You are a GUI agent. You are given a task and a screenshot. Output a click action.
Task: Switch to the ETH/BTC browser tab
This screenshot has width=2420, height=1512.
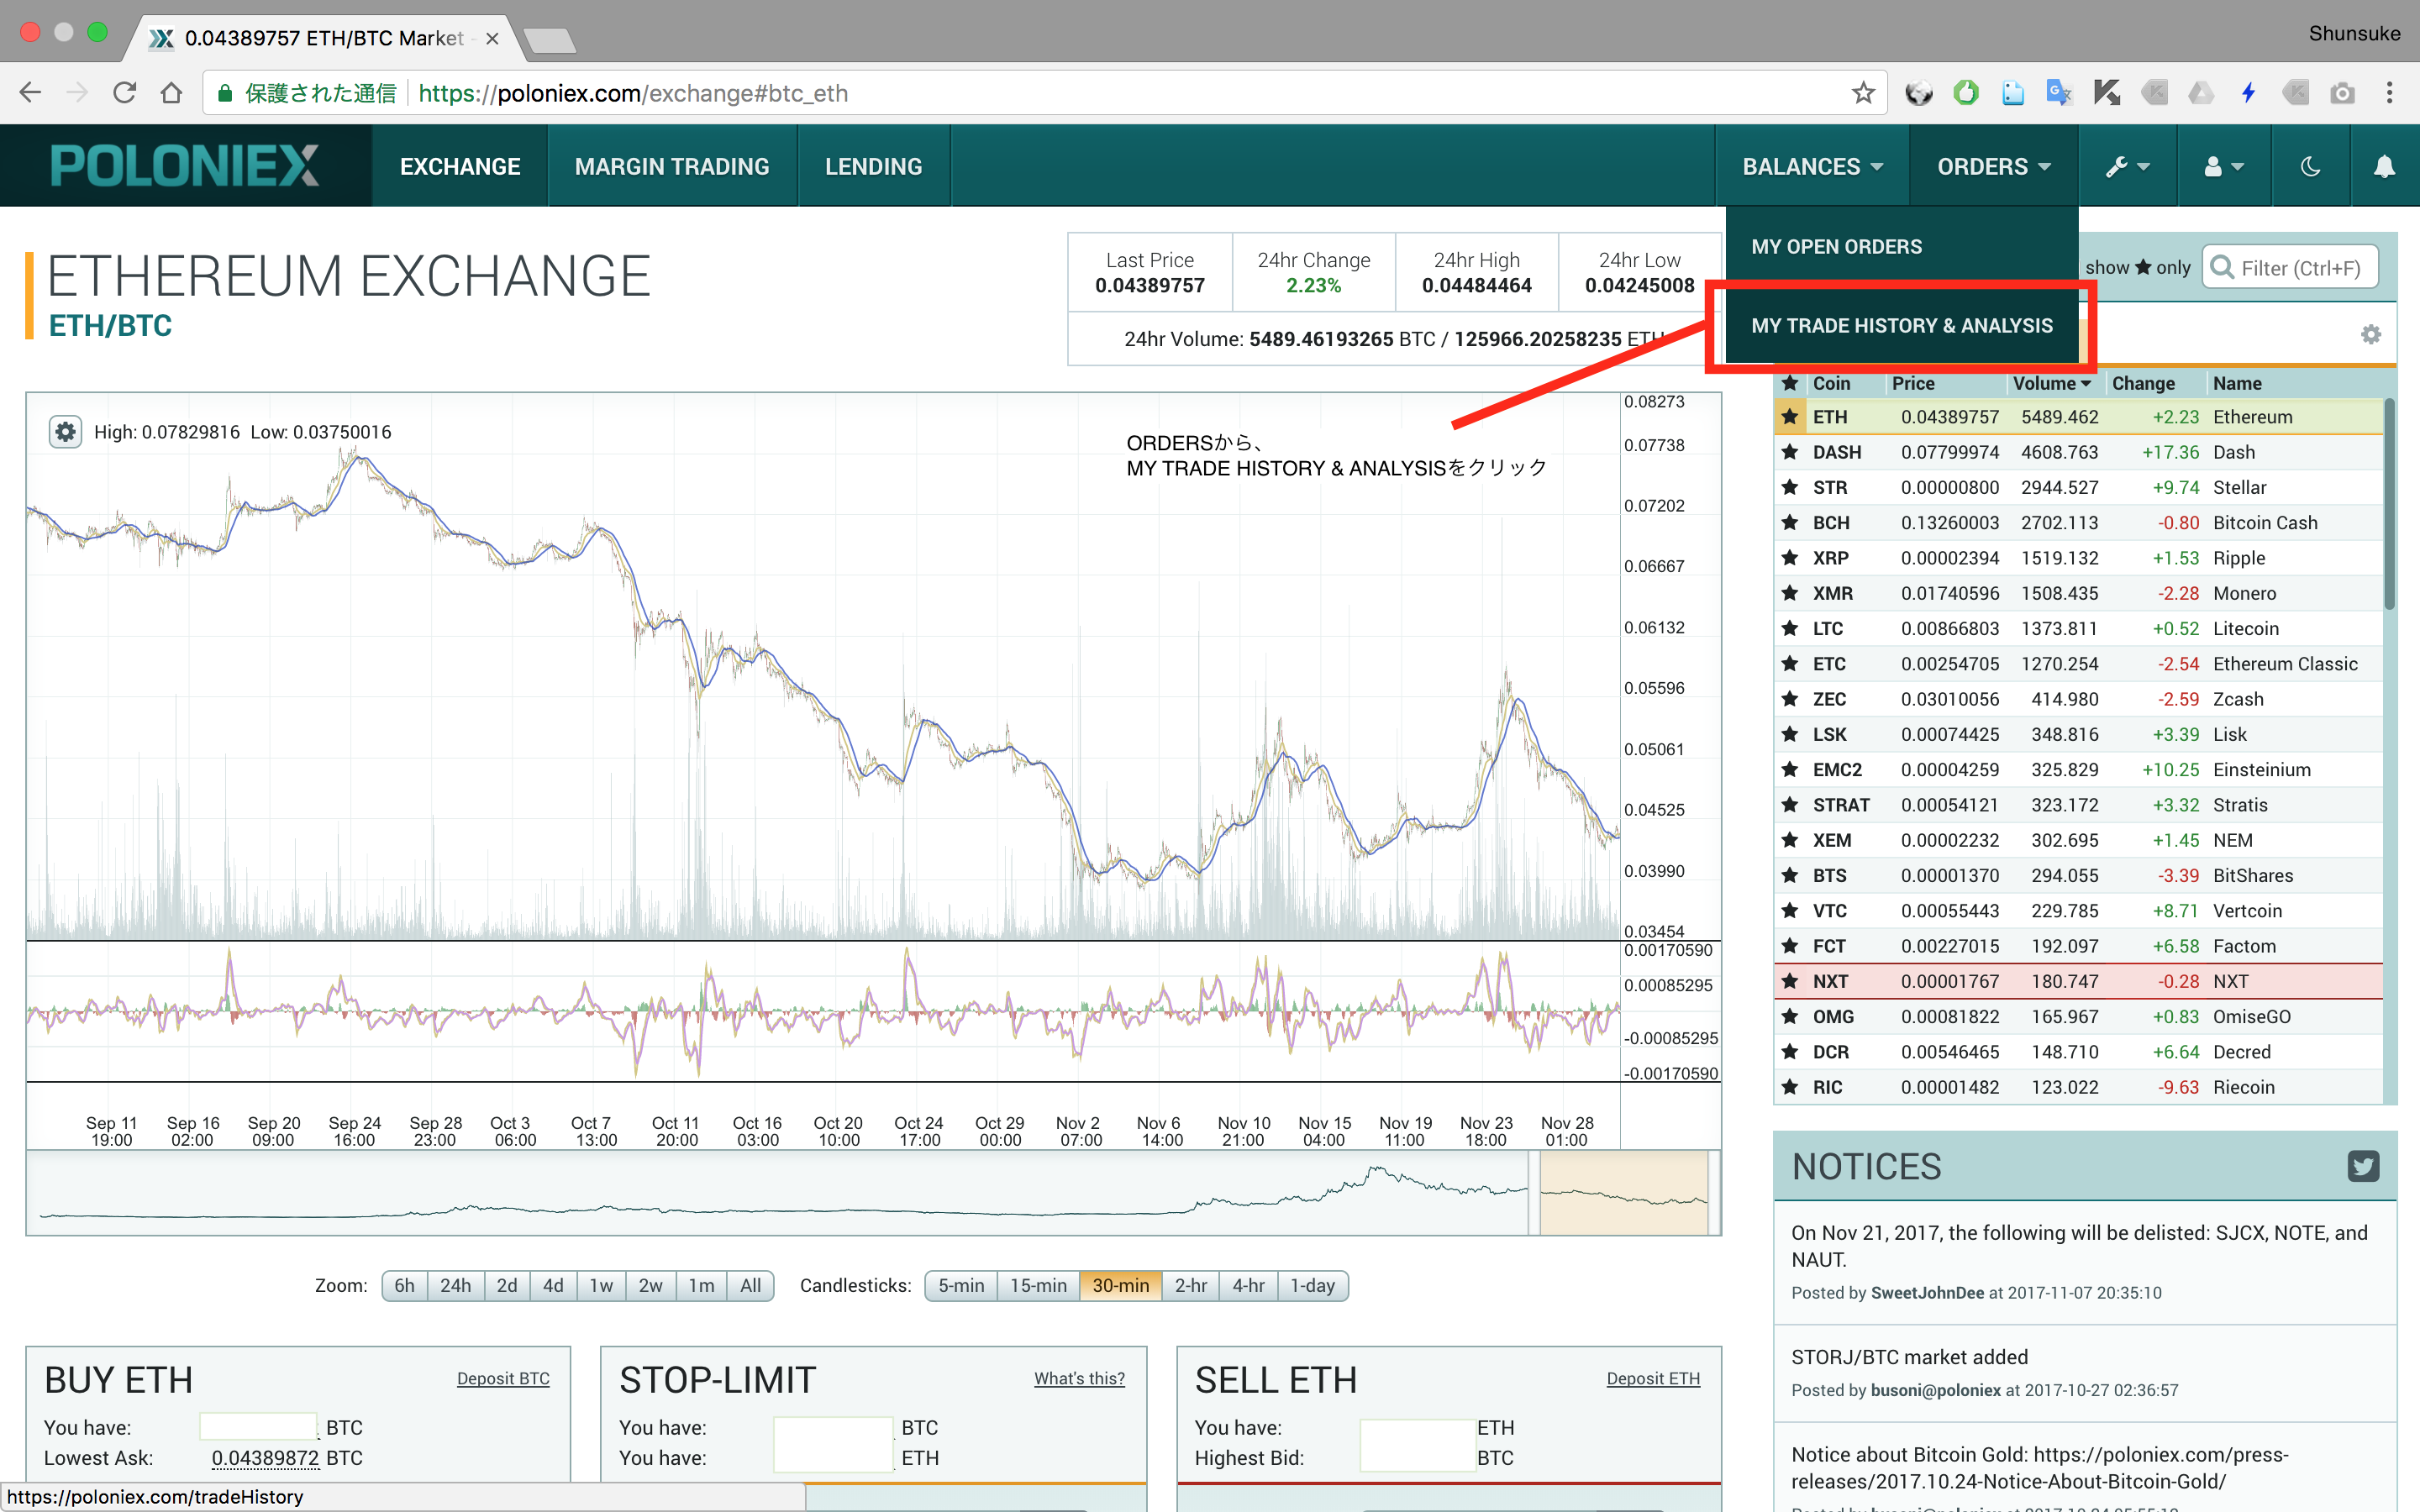click(325, 38)
